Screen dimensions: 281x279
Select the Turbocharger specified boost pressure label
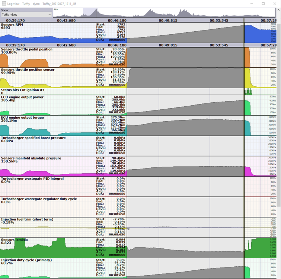click(33, 138)
